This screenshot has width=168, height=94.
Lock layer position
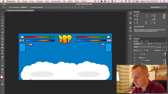pyautogui.click(x=145, y=50)
